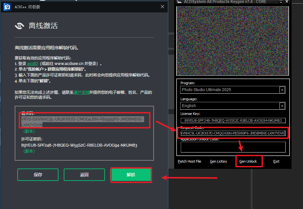Open the acdID login link
Image resolution: width=303 pixels, height=209 pixels.
[x=32, y=64]
